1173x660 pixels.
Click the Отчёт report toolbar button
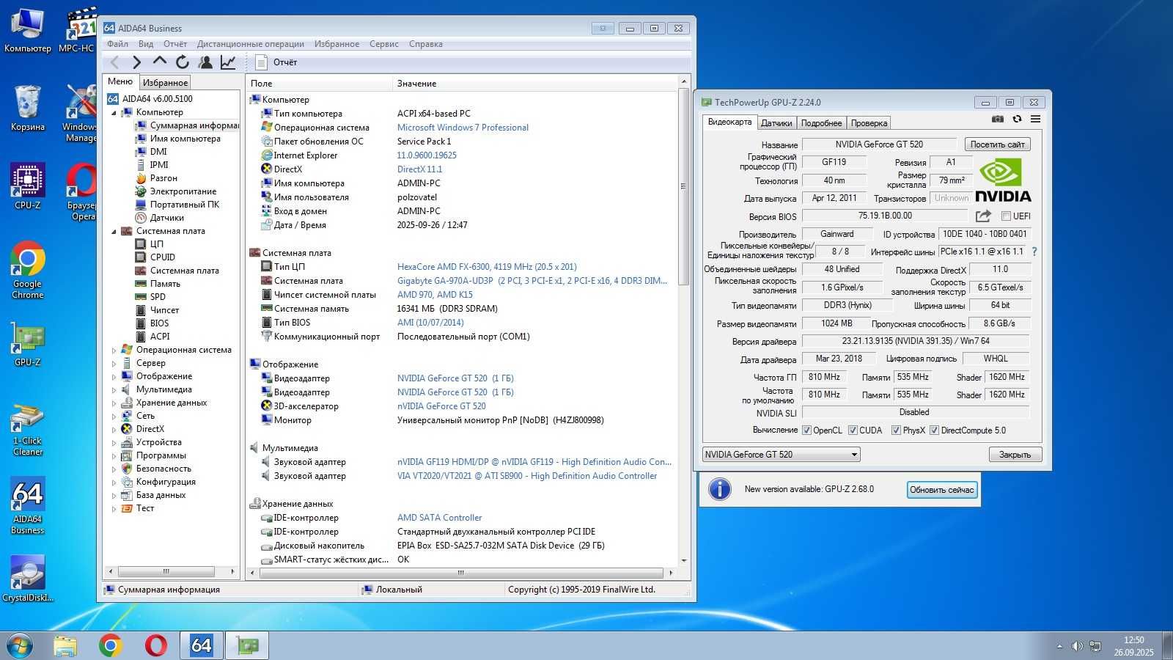277,62
